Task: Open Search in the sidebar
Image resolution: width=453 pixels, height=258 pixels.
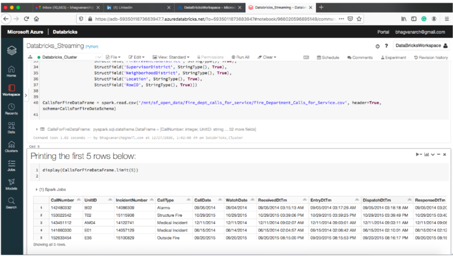Action: [x=11, y=203]
